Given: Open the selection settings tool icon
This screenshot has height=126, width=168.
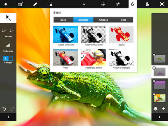Looking at the screenshot, I should click(x=50, y=4).
